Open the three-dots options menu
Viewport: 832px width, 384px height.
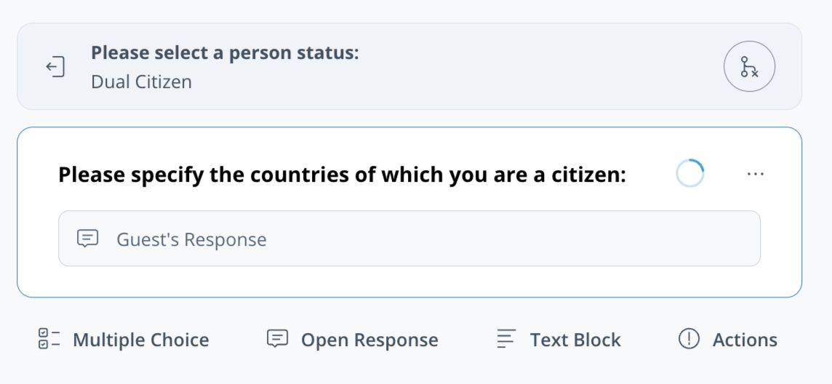pos(756,175)
